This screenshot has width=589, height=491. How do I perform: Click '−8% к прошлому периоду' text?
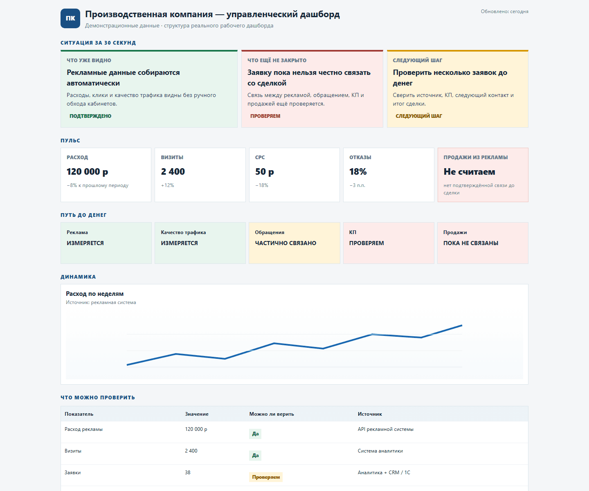[x=97, y=185]
